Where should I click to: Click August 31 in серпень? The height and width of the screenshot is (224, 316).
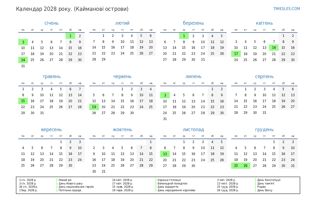[x=264, y=113]
